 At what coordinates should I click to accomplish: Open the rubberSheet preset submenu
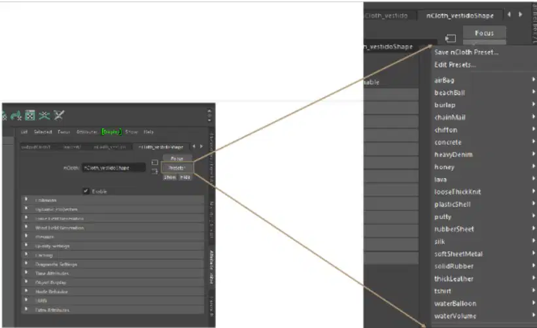484,229
